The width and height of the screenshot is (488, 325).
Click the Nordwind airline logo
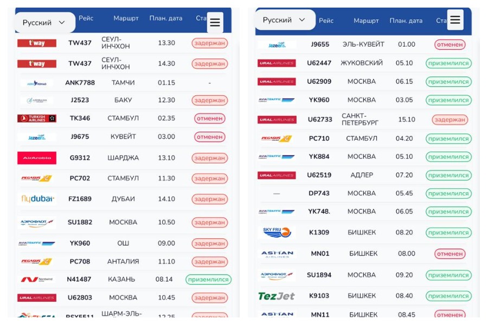pos(37,279)
